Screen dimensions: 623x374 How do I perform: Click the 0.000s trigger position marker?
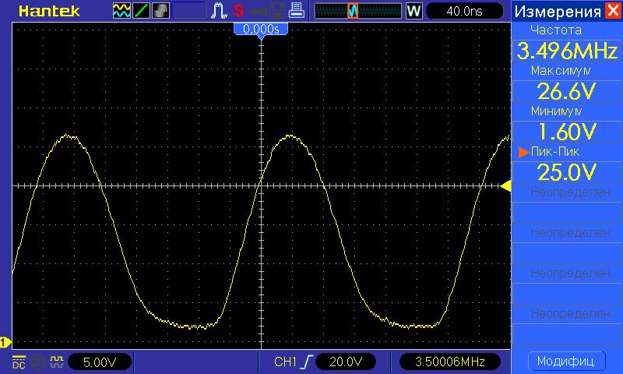[x=261, y=29]
